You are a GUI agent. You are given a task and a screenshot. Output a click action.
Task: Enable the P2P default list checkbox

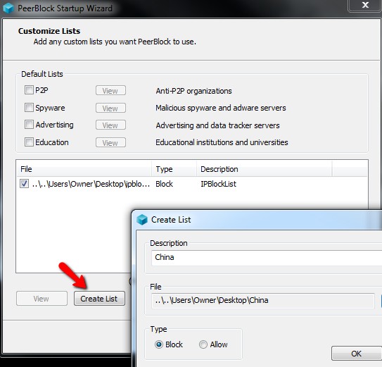point(29,90)
